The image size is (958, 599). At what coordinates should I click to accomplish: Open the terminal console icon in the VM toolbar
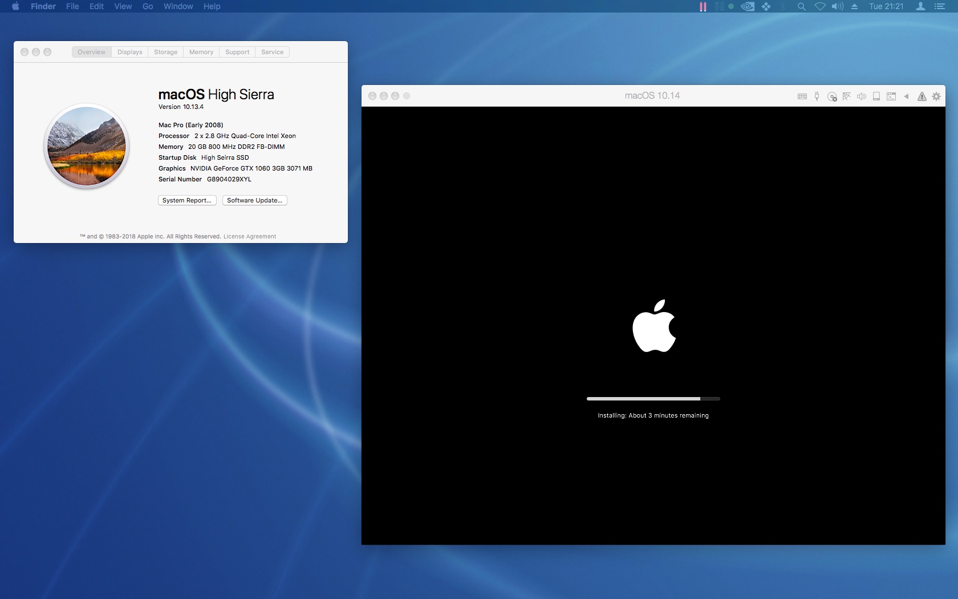click(x=891, y=96)
